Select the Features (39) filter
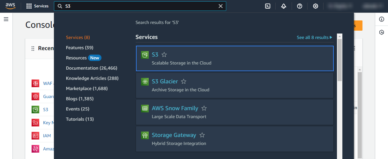 coord(79,48)
